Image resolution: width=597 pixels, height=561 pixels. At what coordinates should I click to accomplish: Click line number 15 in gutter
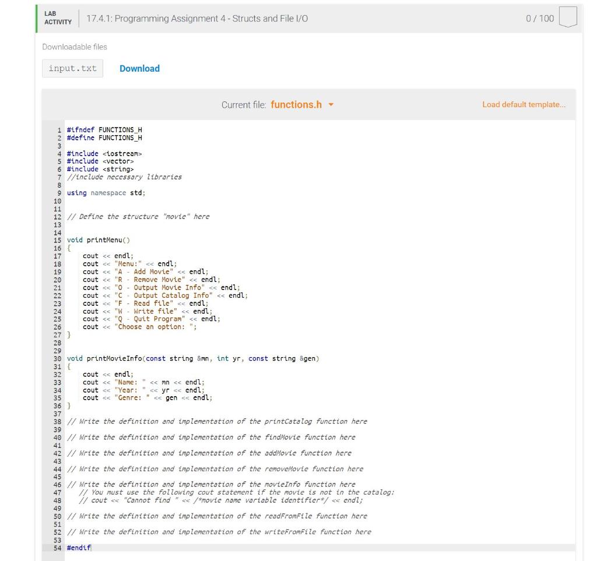[x=57, y=240]
